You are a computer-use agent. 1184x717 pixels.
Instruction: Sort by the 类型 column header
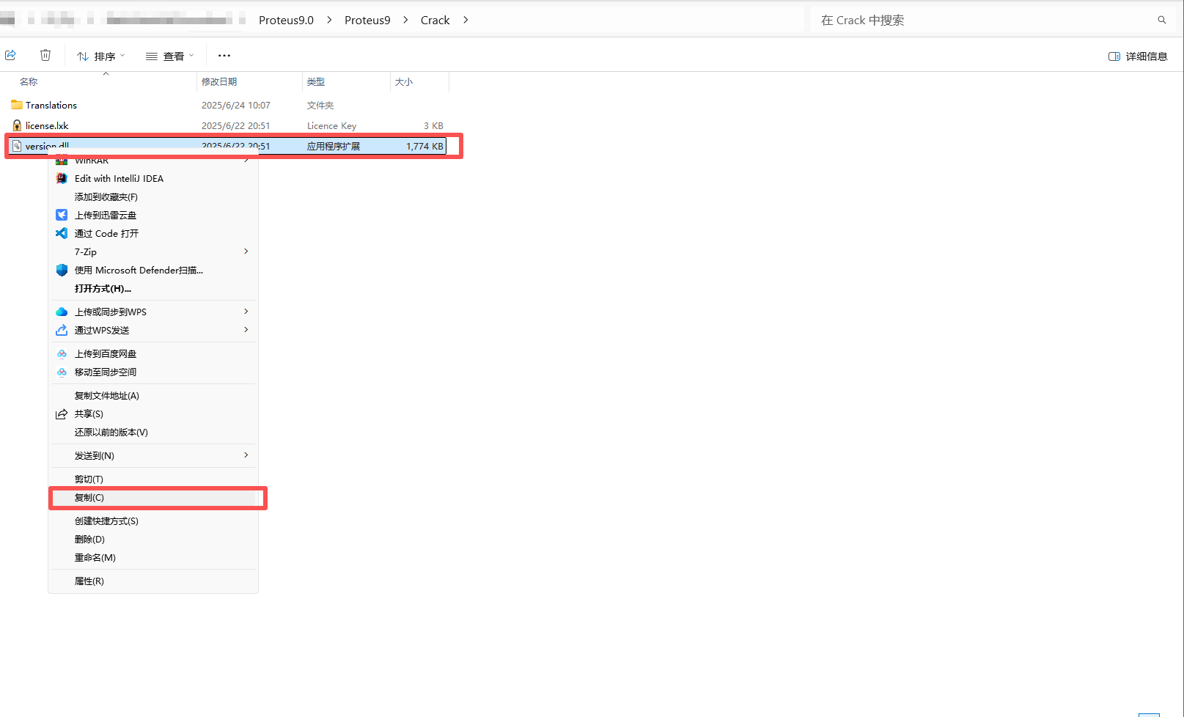pos(316,81)
